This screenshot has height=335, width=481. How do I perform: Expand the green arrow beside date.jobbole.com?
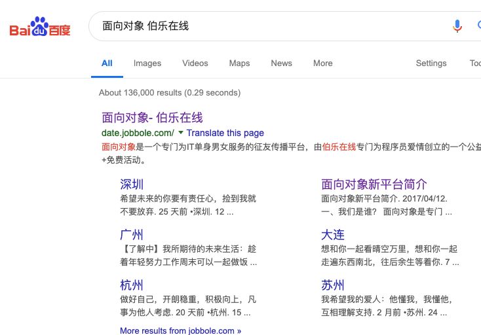[181, 133]
